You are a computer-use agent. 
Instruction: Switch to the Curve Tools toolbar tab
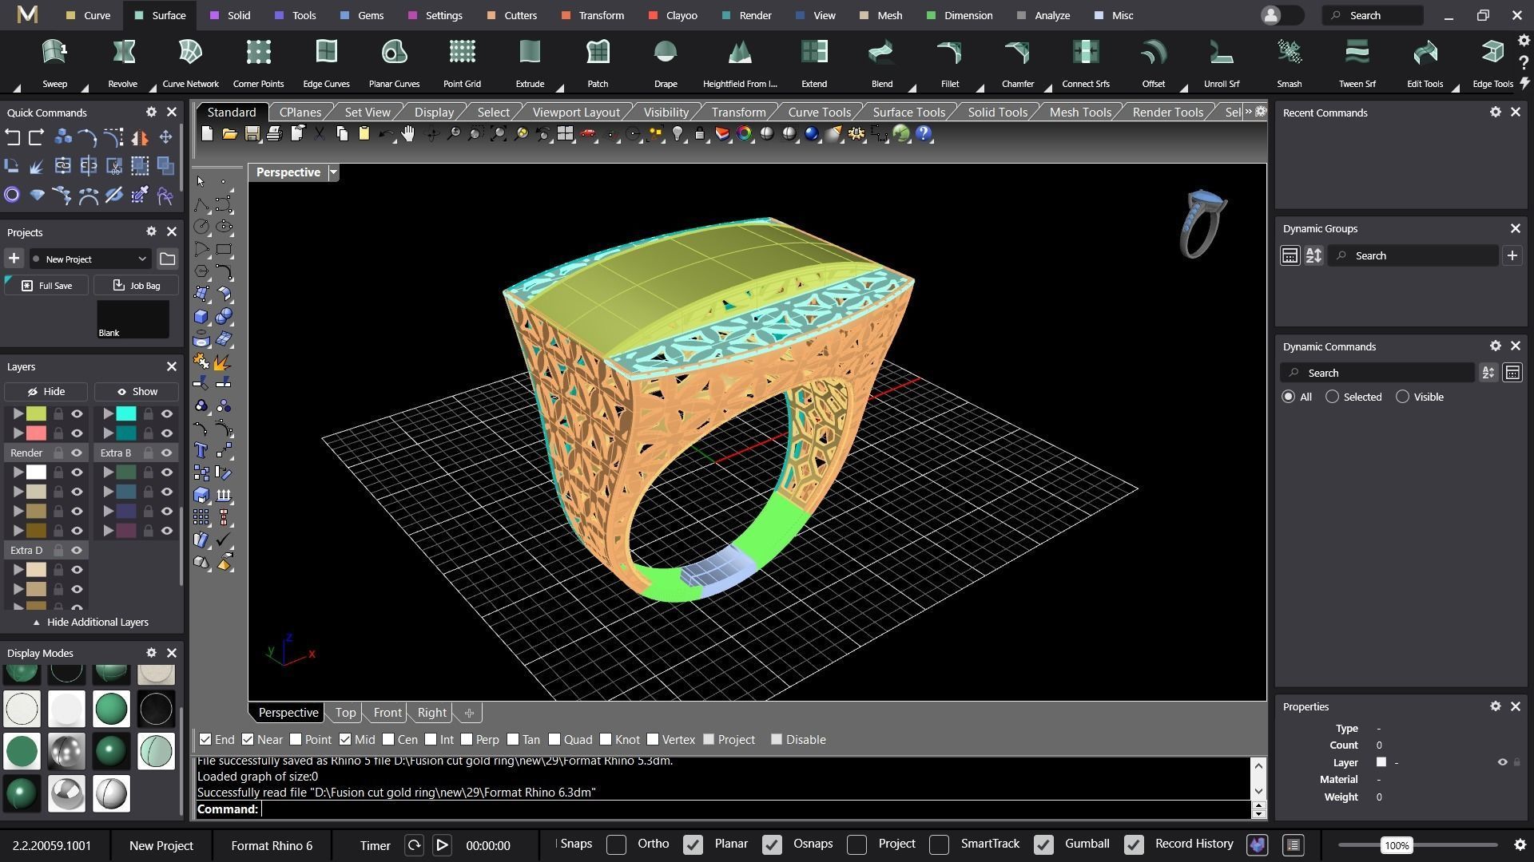pos(819,112)
